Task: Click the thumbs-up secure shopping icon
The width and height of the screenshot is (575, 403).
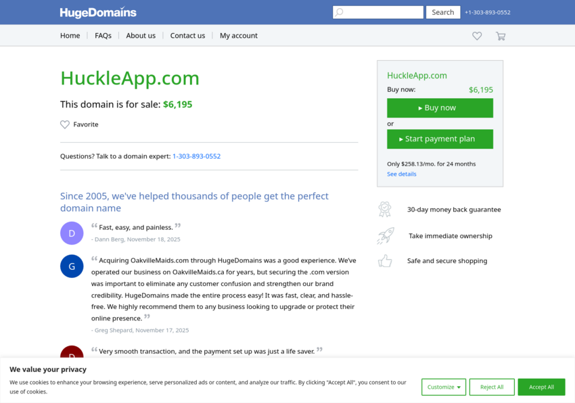Action: click(385, 260)
